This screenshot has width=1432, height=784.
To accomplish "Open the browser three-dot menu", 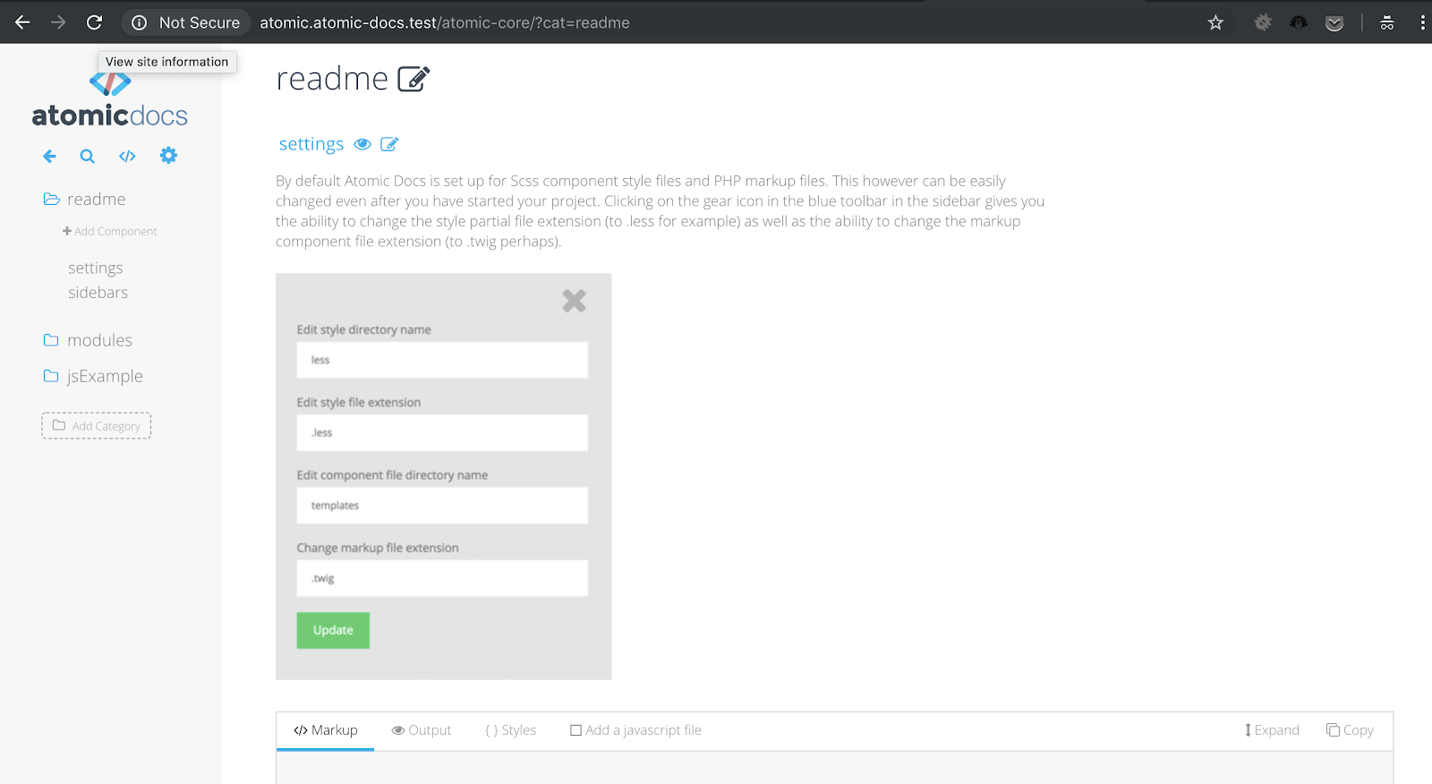I will click(x=1422, y=22).
